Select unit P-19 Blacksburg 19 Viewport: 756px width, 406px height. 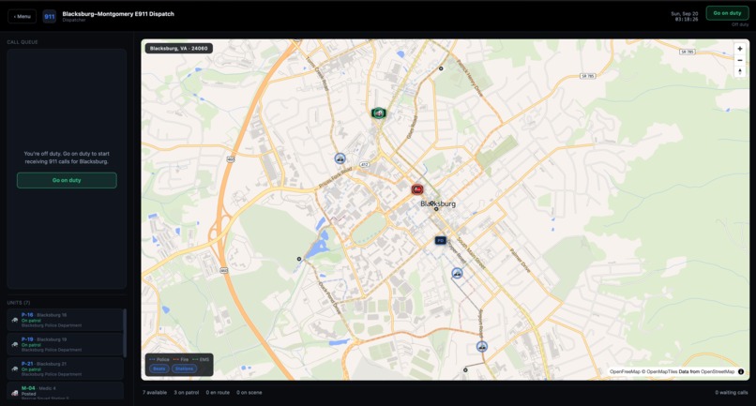[x=65, y=344]
